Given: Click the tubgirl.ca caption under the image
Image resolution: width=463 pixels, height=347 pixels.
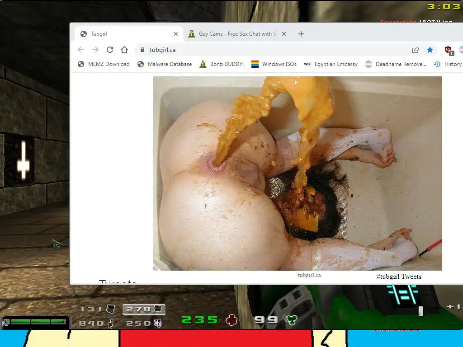Looking at the screenshot, I should (309, 275).
